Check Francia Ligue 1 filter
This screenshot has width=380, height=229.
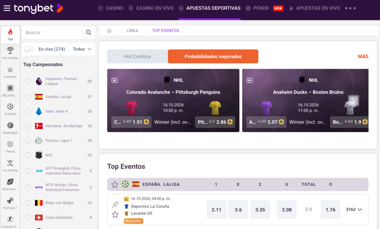click(x=28, y=141)
